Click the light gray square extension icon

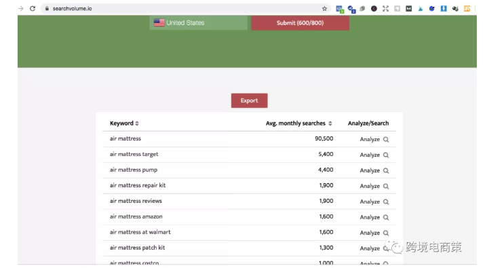click(x=397, y=8)
